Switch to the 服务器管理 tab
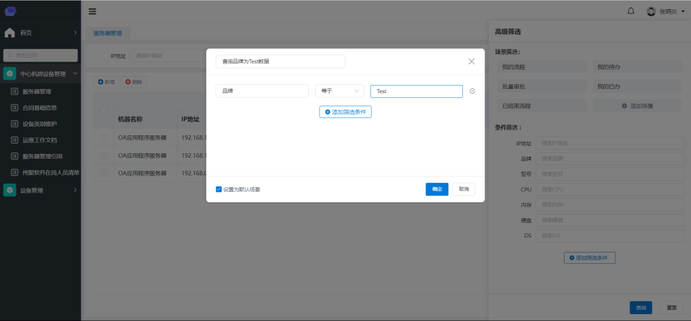Viewport: 691px width, 321px height. (x=107, y=32)
